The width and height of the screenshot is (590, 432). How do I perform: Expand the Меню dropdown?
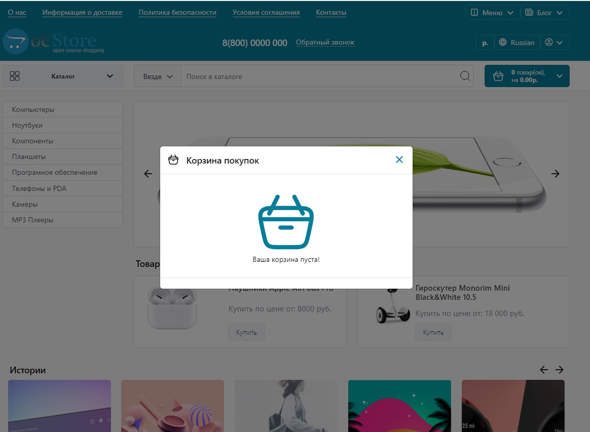coord(493,13)
